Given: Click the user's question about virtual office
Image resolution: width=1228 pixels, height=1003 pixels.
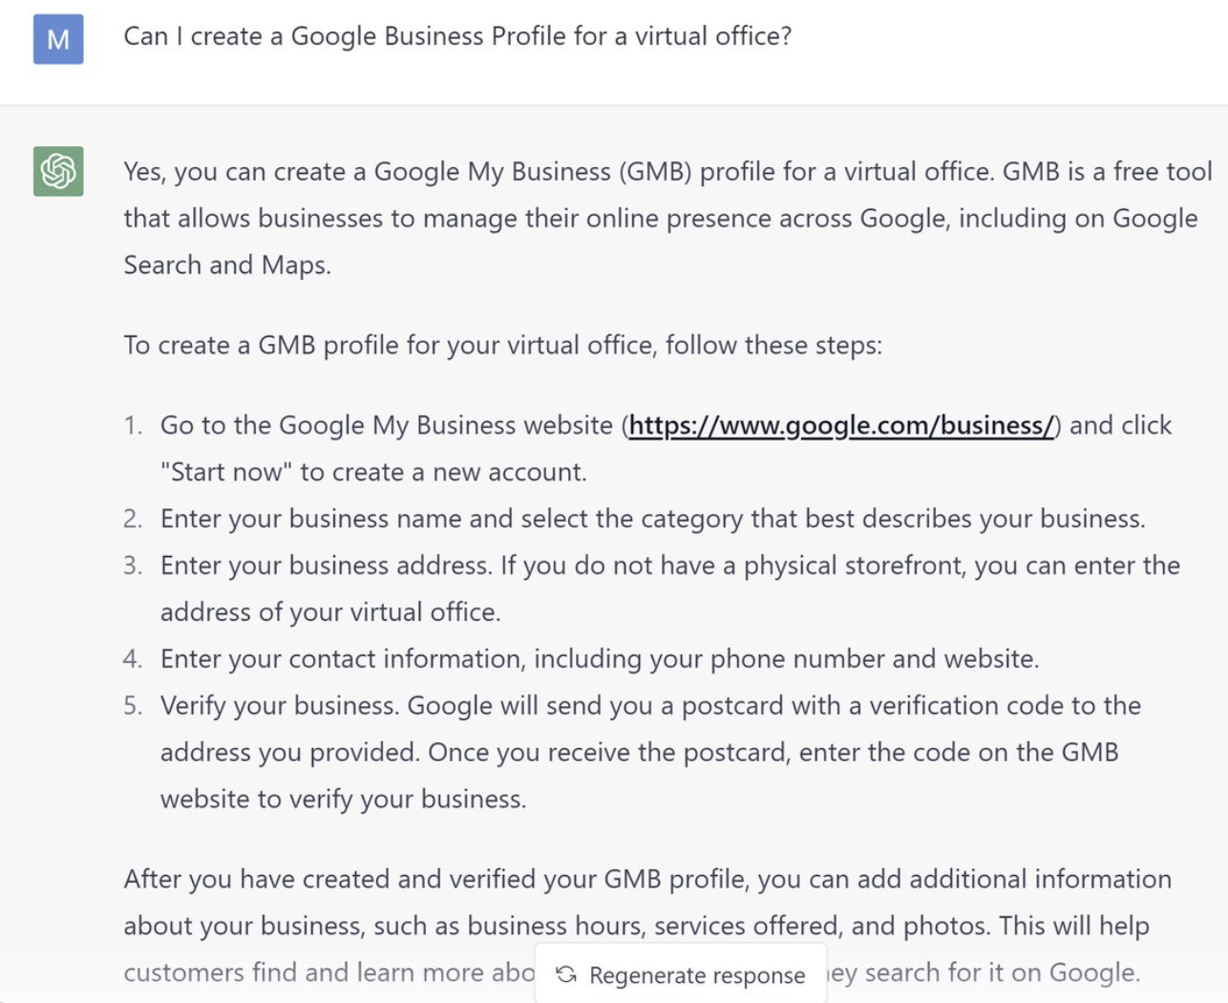Looking at the screenshot, I should coord(457,36).
